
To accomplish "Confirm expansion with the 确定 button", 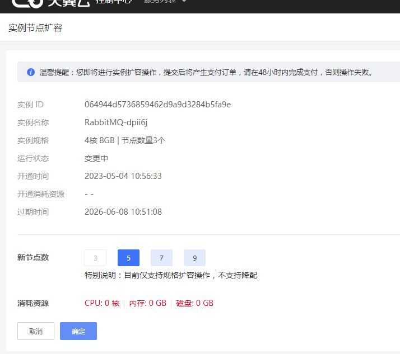I will (x=78, y=331).
